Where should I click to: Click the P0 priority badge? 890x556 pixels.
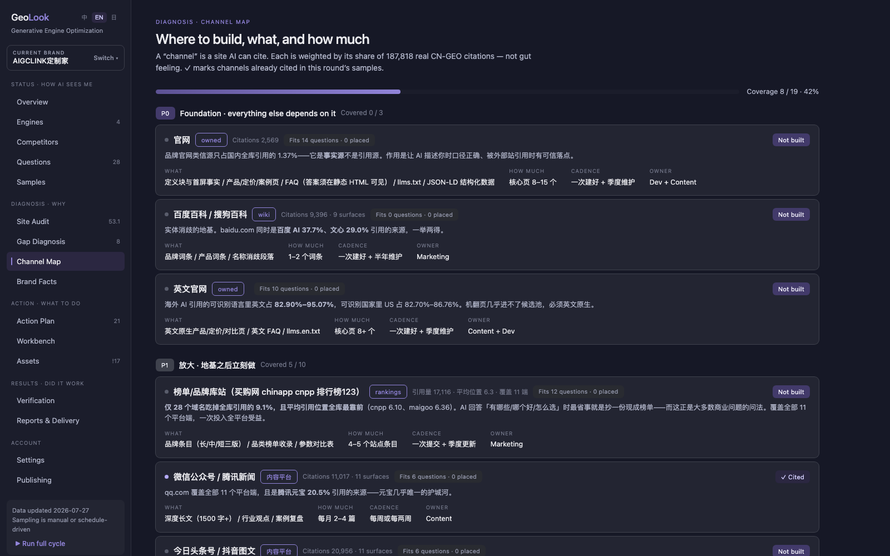click(x=165, y=113)
